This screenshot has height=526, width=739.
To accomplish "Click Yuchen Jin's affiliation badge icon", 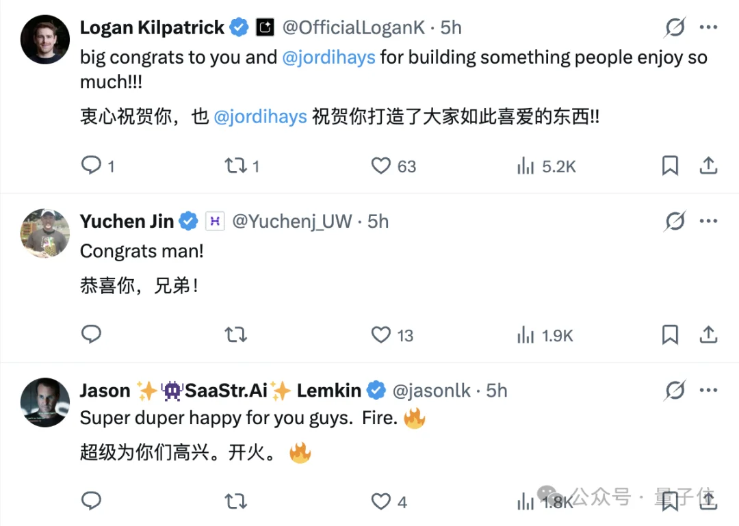I will tap(215, 221).
